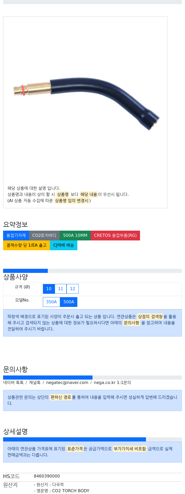The width and height of the screenshot is (185, 494).
Task: Open nega.co.kr 1:1문의 link
Action: (112, 383)
